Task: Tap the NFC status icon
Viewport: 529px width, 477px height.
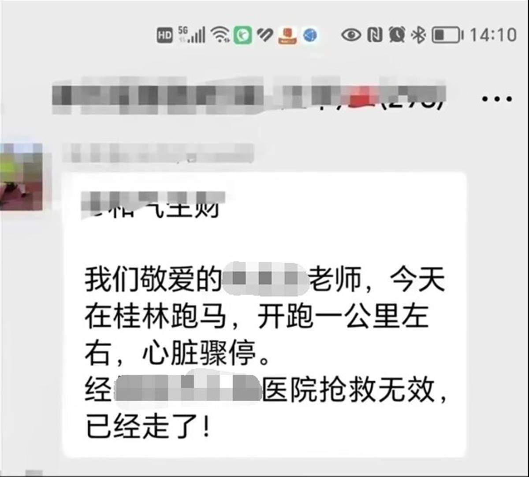Action: click(x=374, y=35)
